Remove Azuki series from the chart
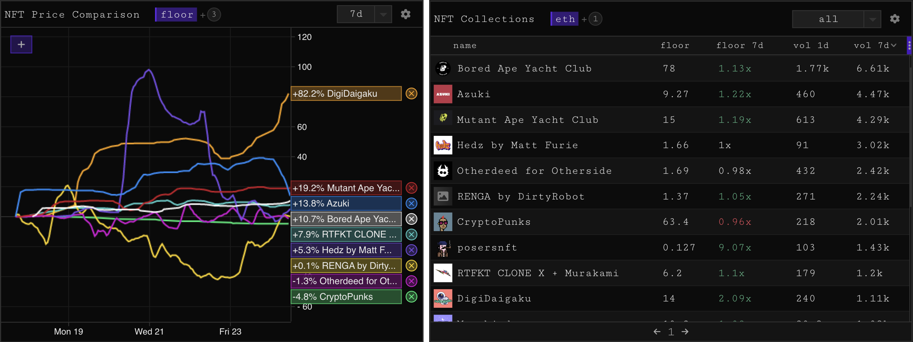Viewport: 913px width, 342px height. [411, 204]
